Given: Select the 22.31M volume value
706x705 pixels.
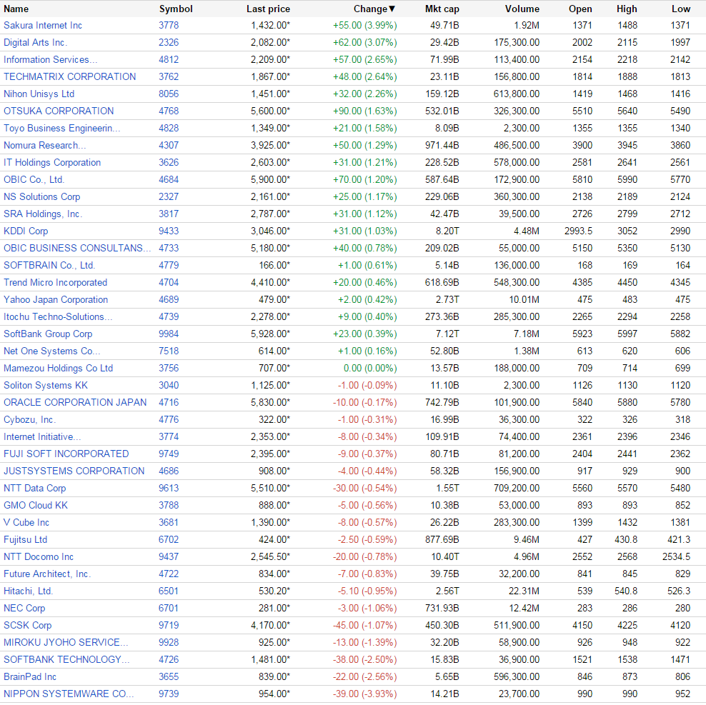Looking at the screenshot, I should click(x=524, y=591).
